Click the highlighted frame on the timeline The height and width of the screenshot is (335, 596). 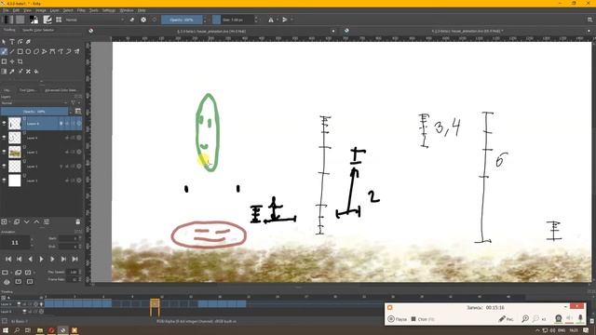[x=155, y=304]
